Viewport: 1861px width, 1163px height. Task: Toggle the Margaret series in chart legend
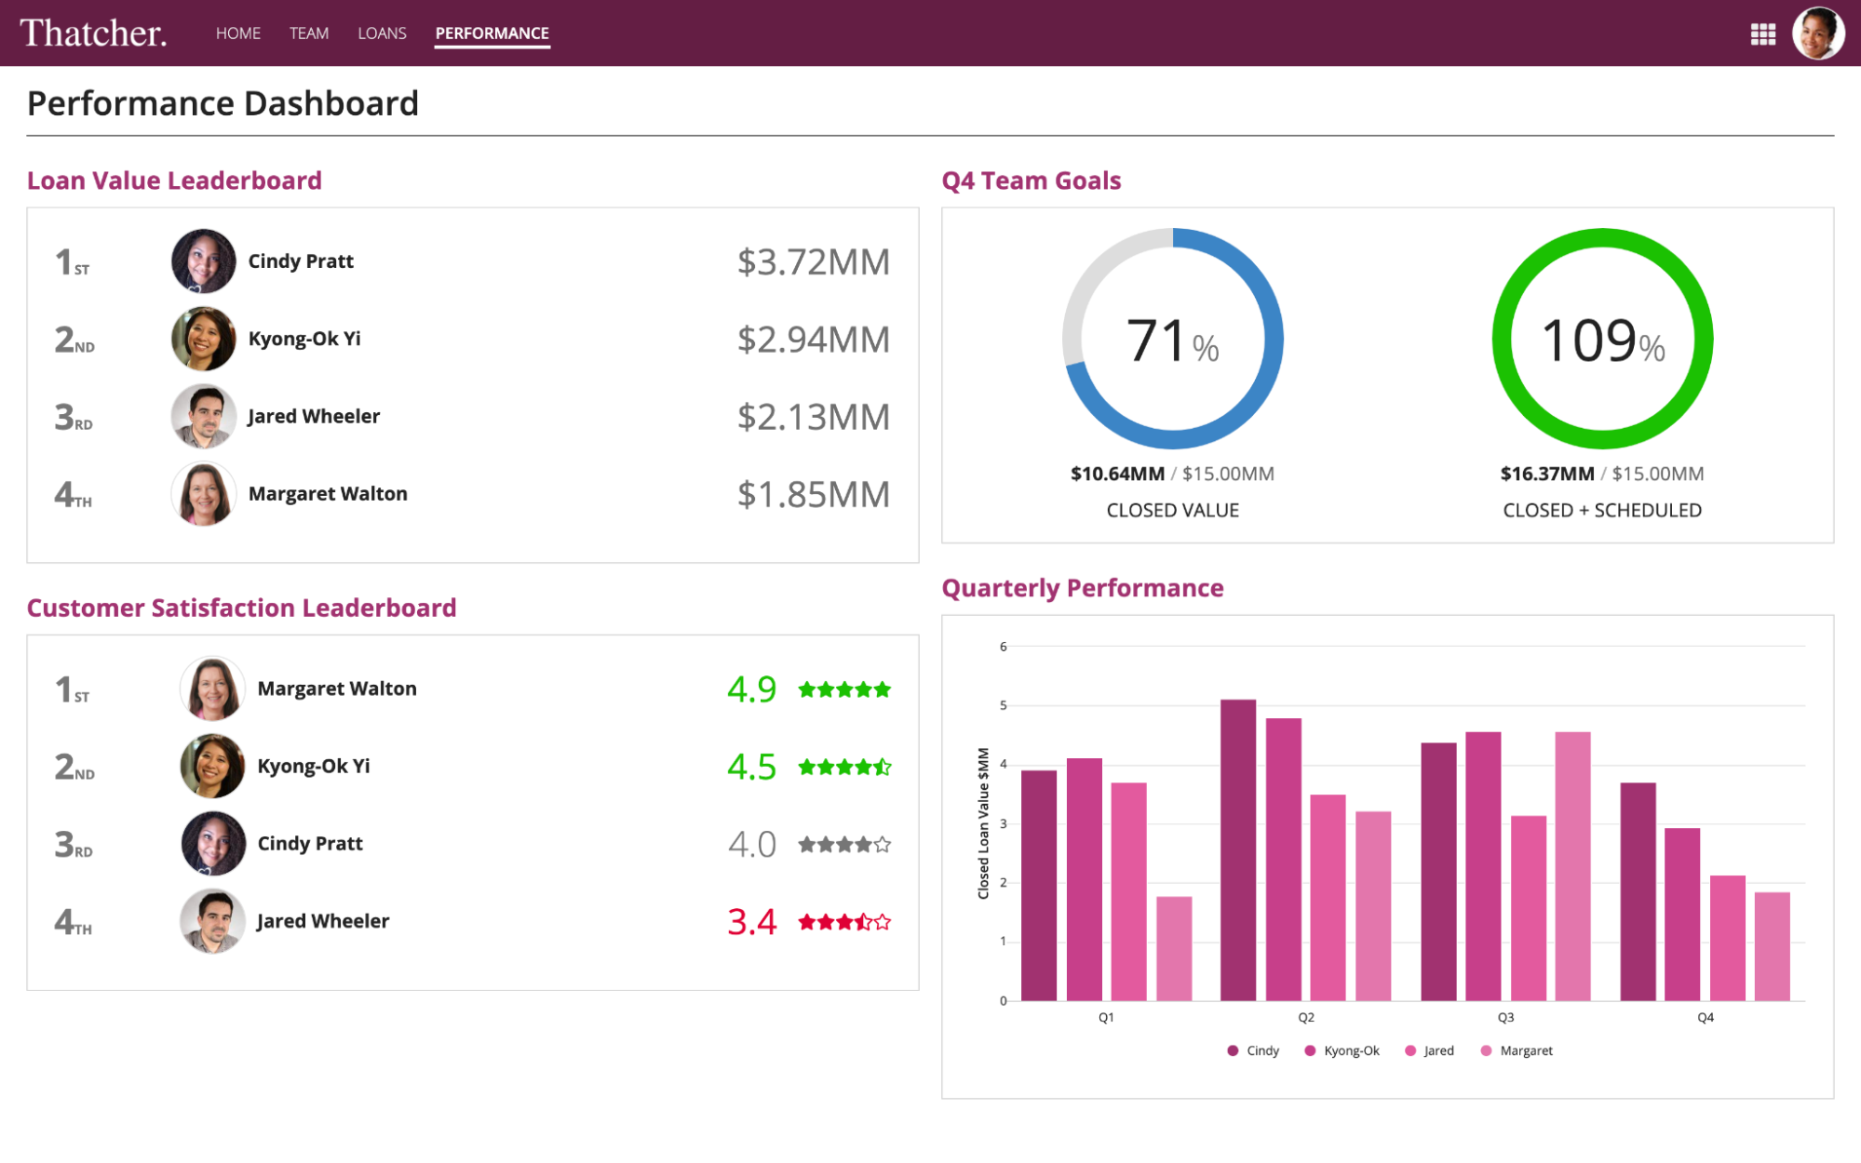(1517, 1050)
